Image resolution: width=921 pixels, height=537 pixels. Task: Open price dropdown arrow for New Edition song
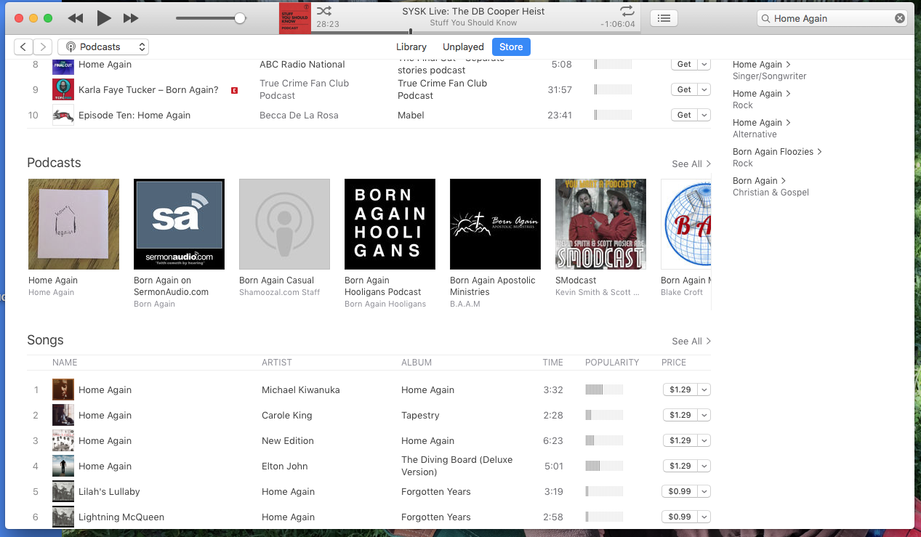coord(704,440)
